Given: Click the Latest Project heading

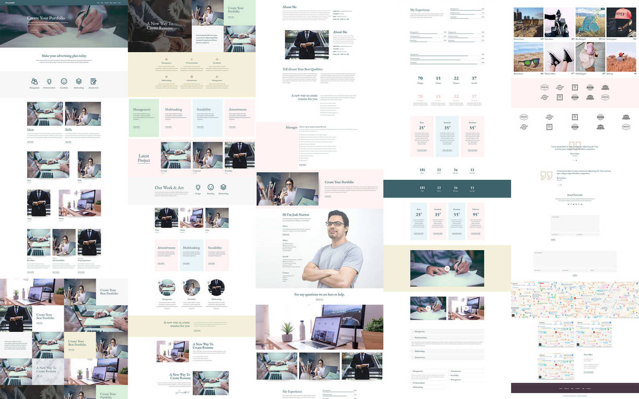Looking at the screenshot, I should pyautogui.click(x=144, y=158).
